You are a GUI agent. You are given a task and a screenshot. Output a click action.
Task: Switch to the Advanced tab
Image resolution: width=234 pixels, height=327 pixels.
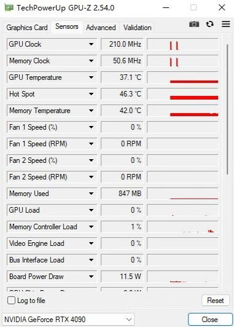point(101,28)
